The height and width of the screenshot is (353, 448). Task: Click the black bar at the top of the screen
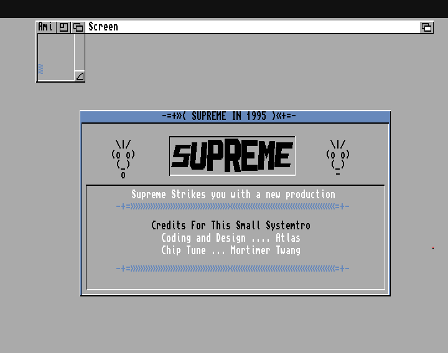[224, 9]
